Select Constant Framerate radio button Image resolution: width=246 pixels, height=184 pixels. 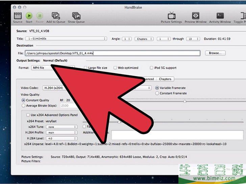[x=157, y=93]
